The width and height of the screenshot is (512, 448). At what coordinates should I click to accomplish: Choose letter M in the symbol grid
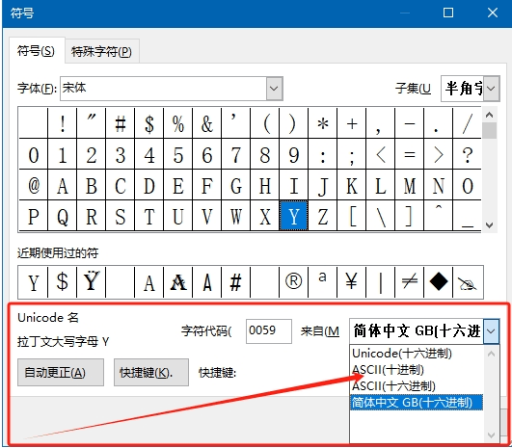pyautogui.click(x=410, y=185)
